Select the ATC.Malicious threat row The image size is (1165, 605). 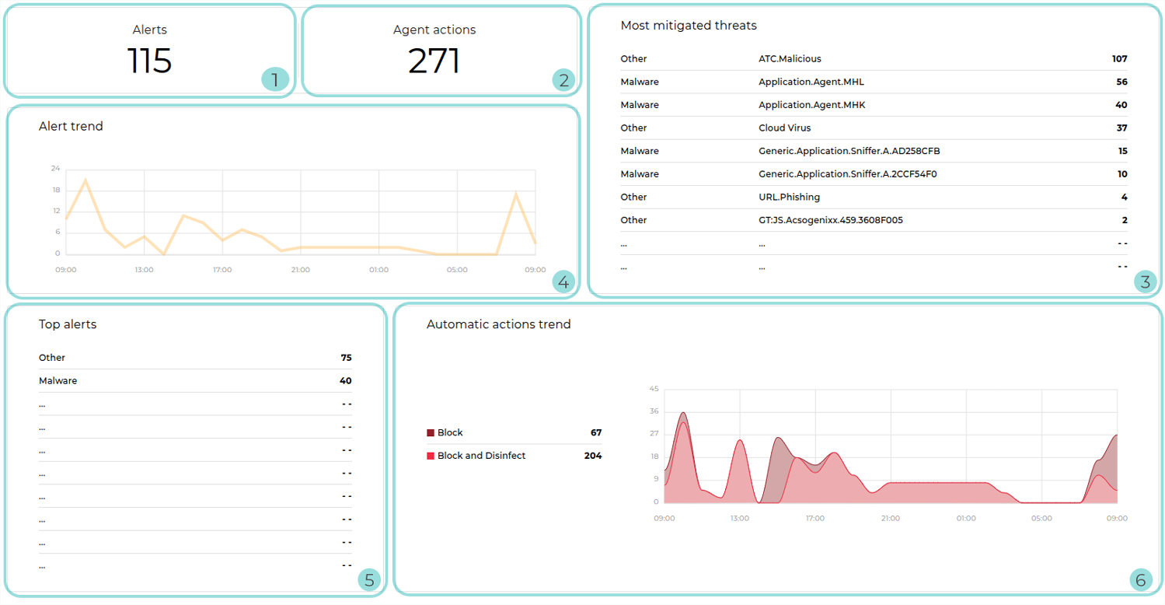click(x=790, y=59)
